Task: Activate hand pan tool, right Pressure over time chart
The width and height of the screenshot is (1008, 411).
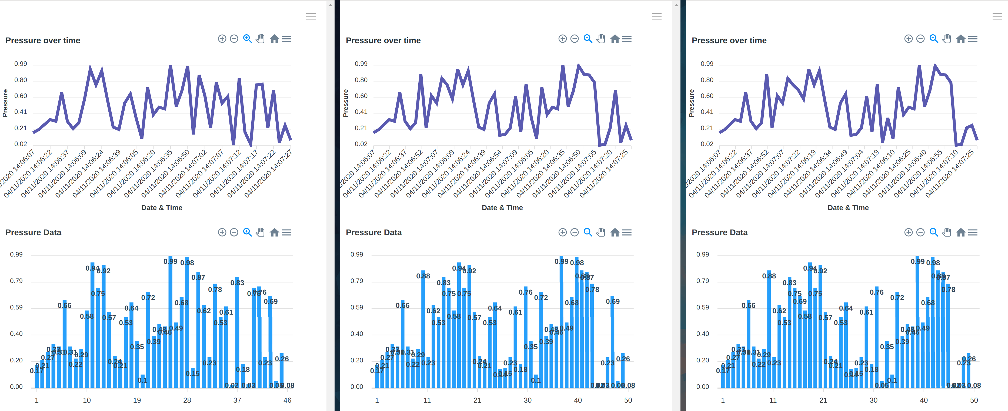Action: pyautogui.click(x=947, y=39)
